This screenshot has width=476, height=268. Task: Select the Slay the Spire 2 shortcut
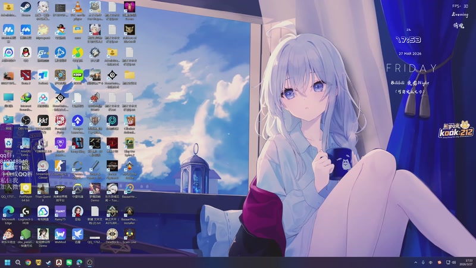pos(129,147)
